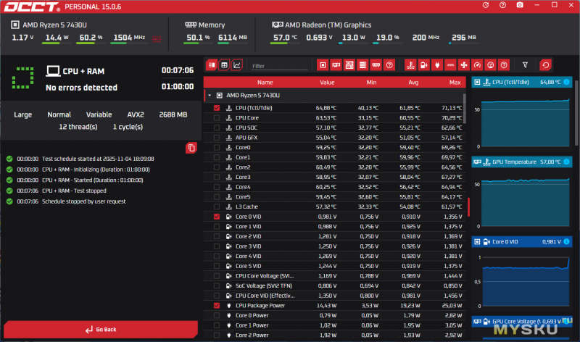Sort the sensor table by Avg column
Screen dimensions: 580x342
pyautogui.click(x=413, y=82)
